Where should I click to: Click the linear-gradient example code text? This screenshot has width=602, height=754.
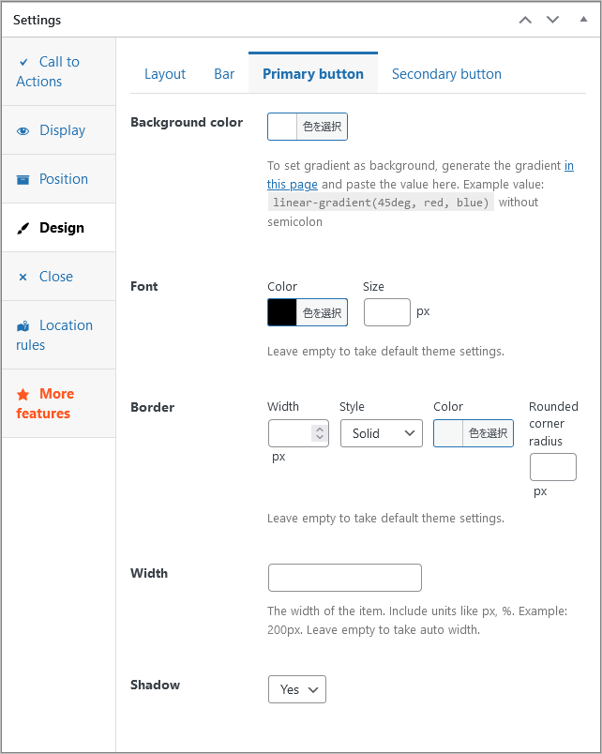381,203
